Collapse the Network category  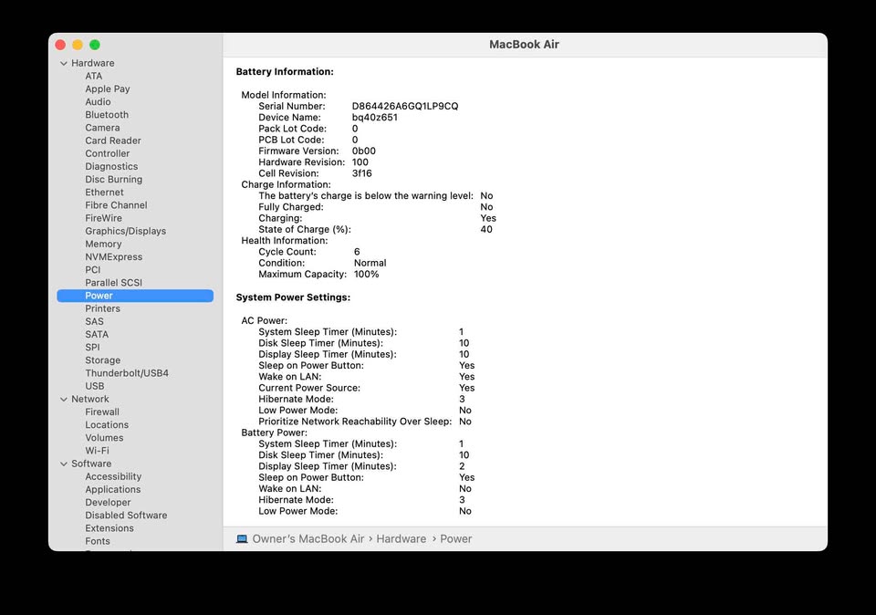click(x=64, y=400)
